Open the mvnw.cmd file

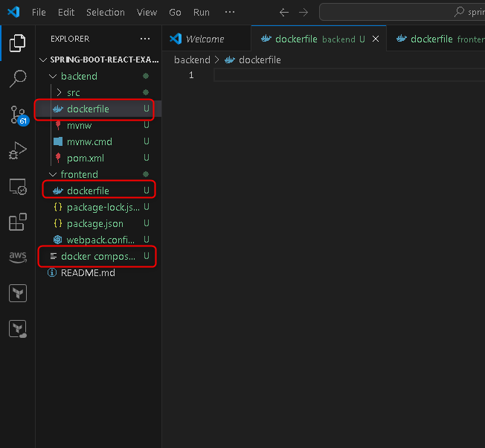(x=99, y=141)
